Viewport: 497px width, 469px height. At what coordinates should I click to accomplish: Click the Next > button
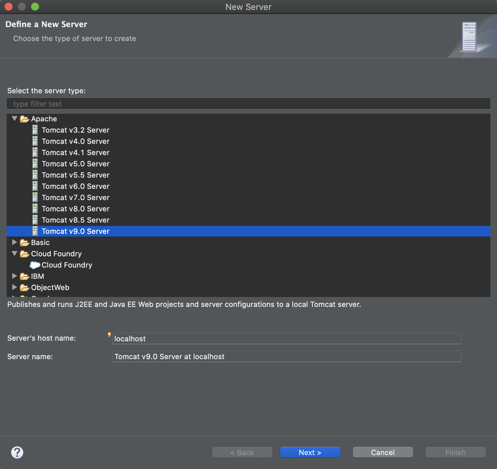point(310,452)
